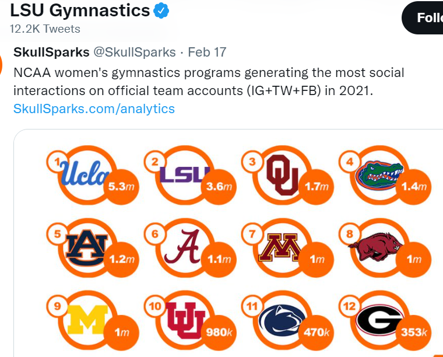Open the SkullSparks profile name

[51, 52]
